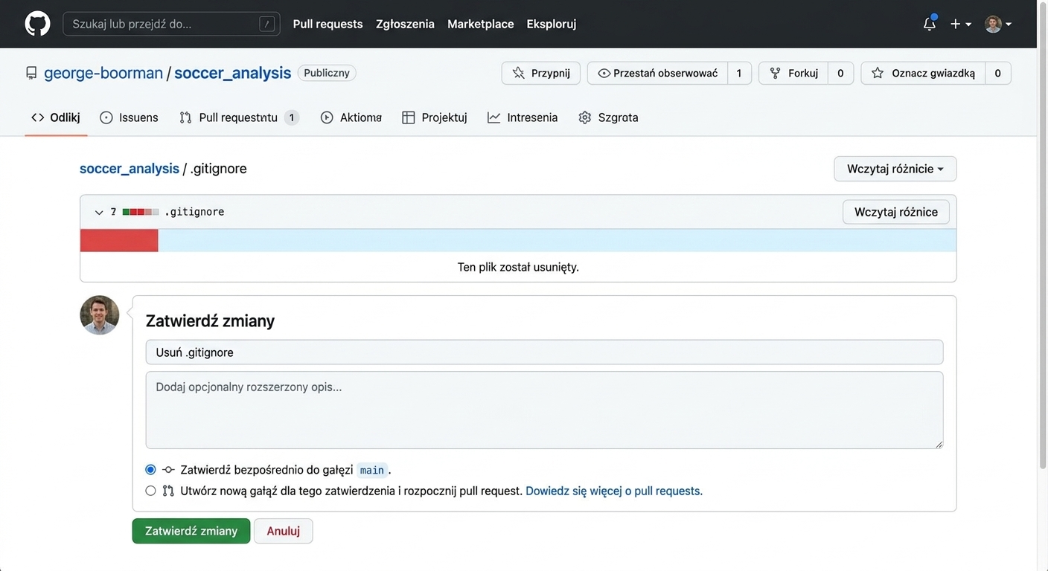Open Marketplace in top navigation

(x=481, y=24)
